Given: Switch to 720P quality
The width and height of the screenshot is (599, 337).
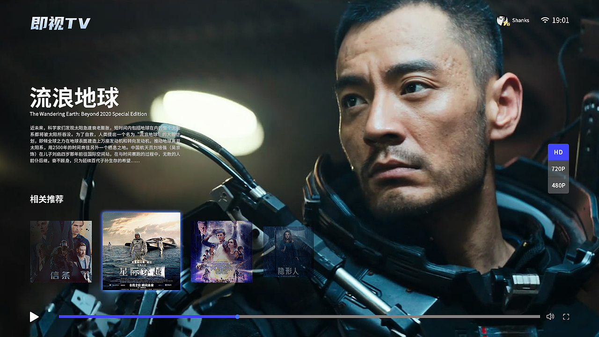Looking at the screenshot, I should 558,169.
